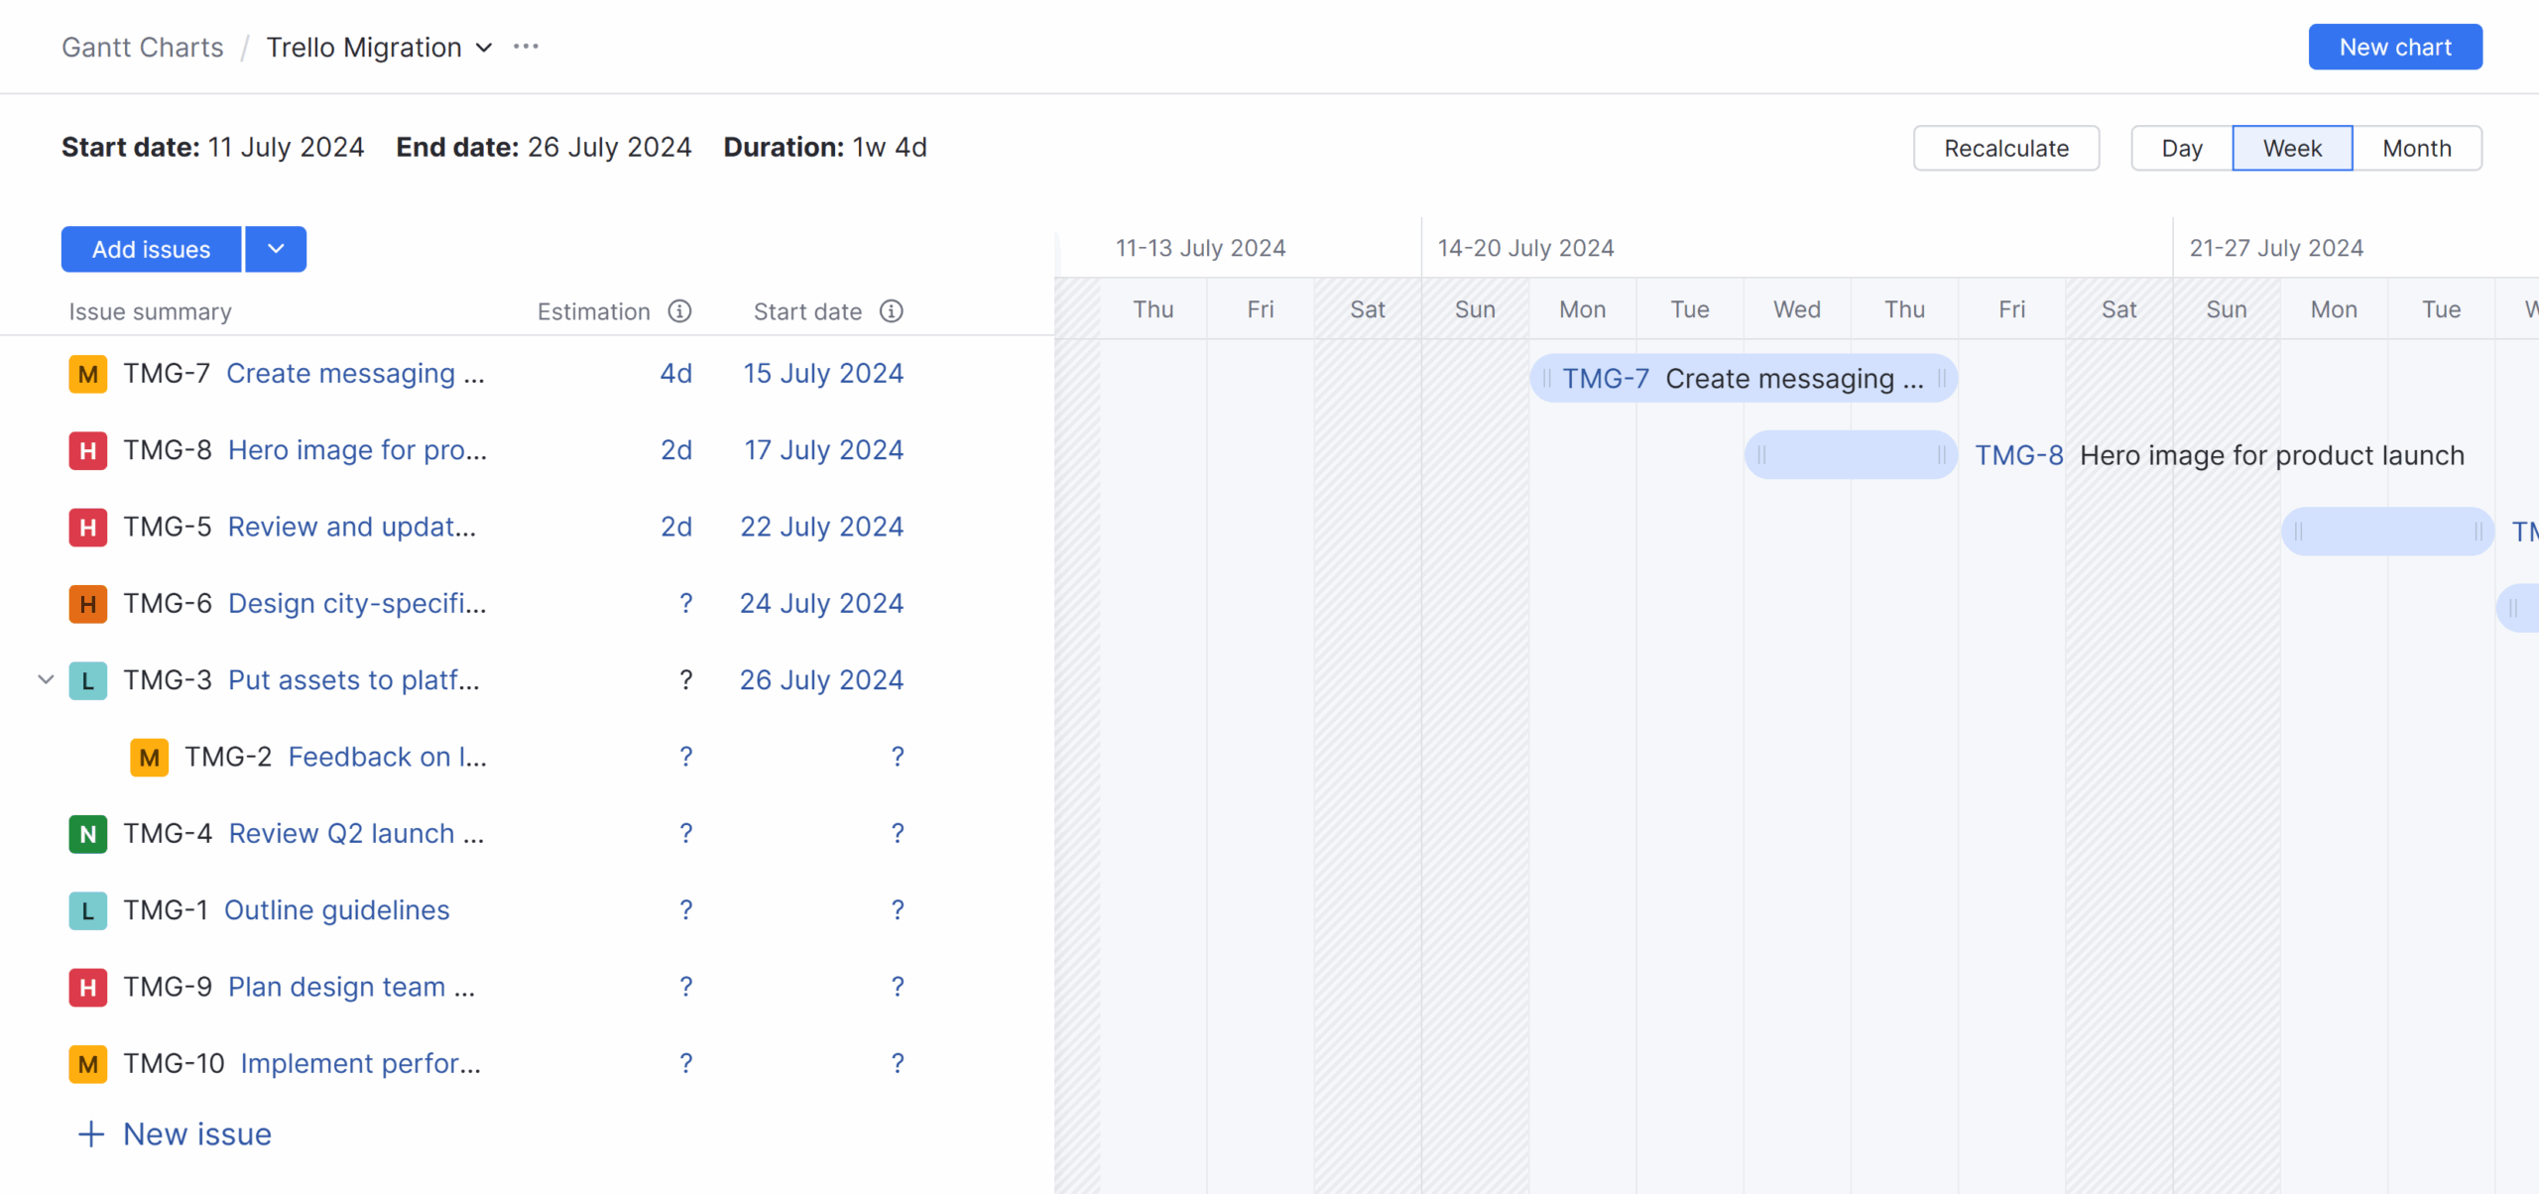Click the medium priority icon beside TMG-7

88,374
